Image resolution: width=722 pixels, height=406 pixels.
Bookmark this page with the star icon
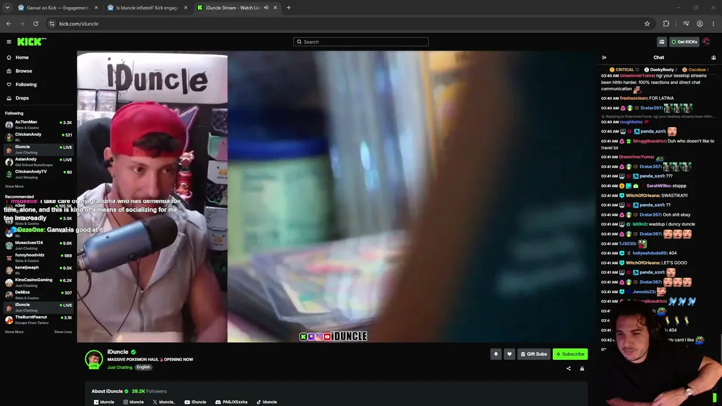(647, 24)
